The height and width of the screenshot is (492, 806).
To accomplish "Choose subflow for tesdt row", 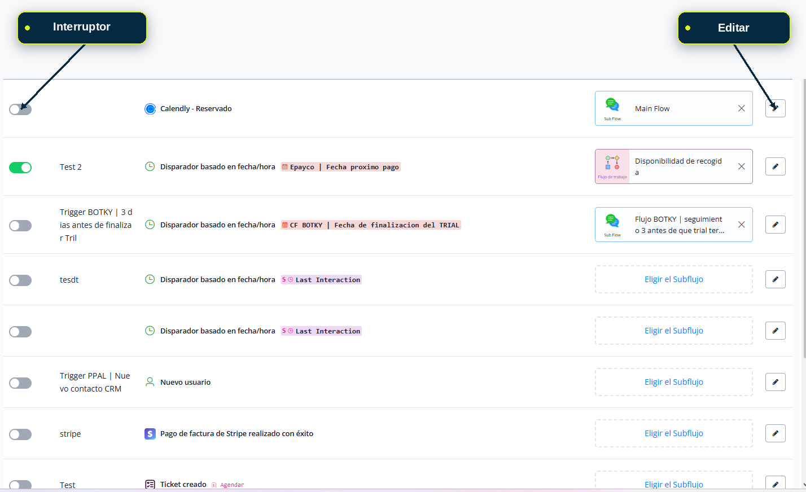I will pyautogui.click(x=674, y=279).
